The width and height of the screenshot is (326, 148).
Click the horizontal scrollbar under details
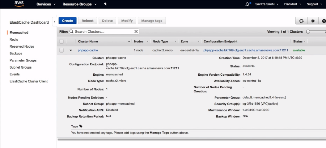(x=191, y=139)
